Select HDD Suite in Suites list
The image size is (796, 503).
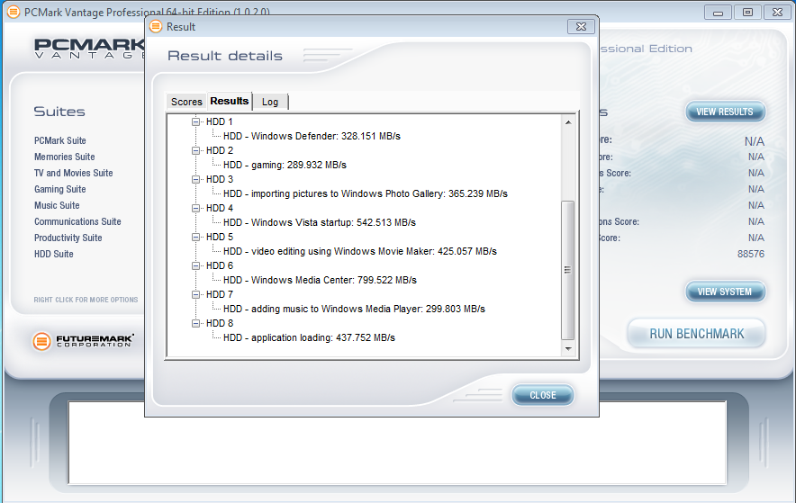coord(54,254)
